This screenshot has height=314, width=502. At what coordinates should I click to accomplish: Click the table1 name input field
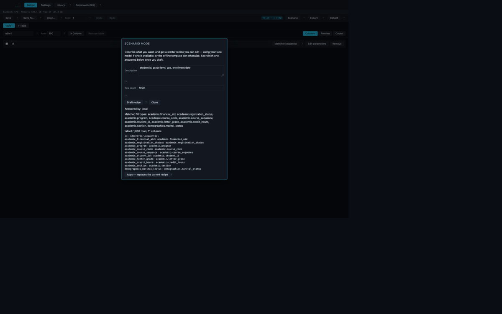pyautogui.click(x=18, y=33)
